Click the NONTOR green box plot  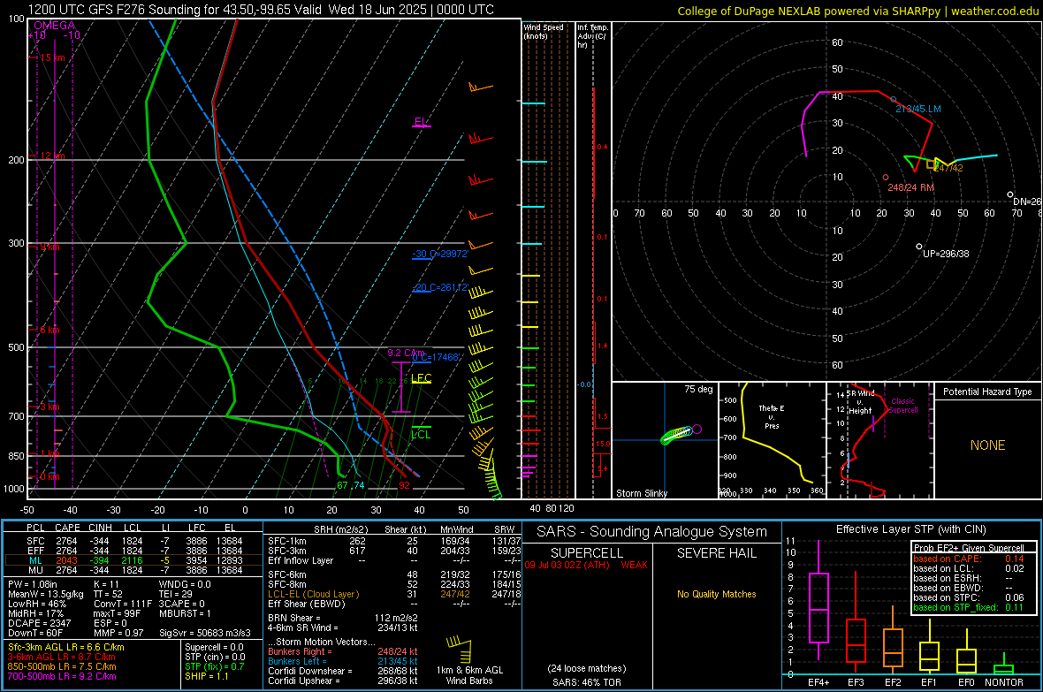1003,669
